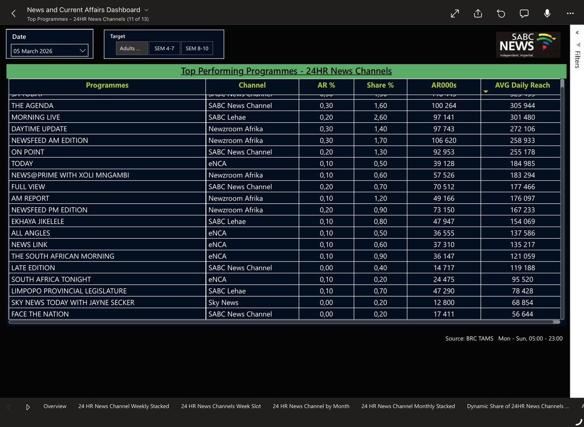Activate the microphone icon
Screen dimensions: 584x427
click(x=547, y=14)
